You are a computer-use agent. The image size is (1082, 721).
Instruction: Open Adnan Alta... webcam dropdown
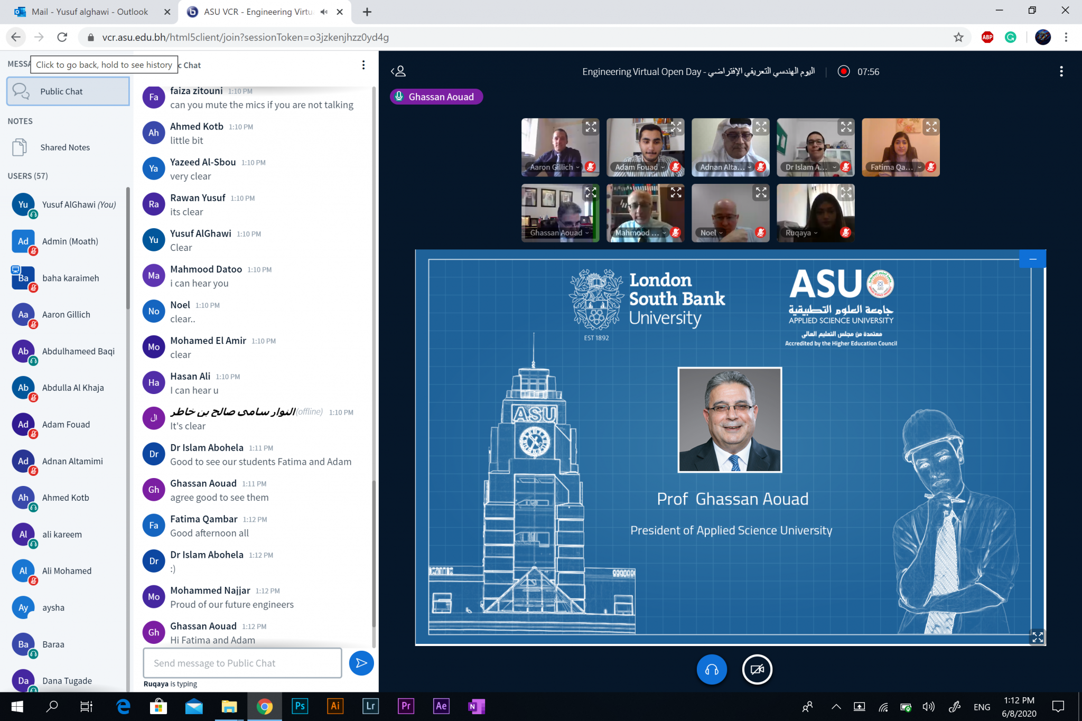[x=725, y=167]
